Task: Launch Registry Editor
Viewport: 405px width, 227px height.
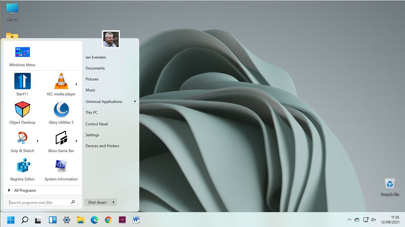Action: pos(22,170)
